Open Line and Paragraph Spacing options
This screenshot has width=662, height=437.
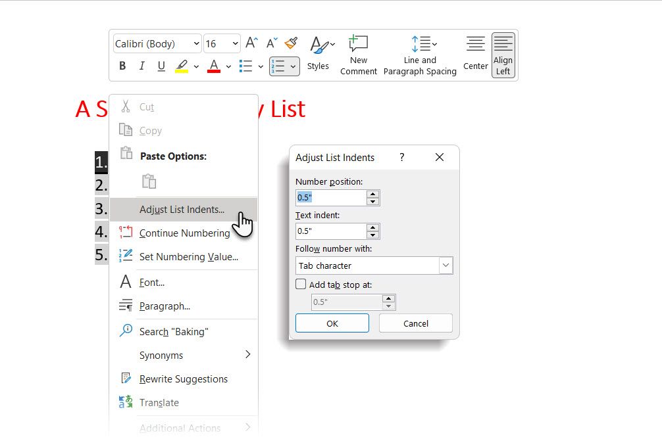pyautogui.click(x=420, y=55)
